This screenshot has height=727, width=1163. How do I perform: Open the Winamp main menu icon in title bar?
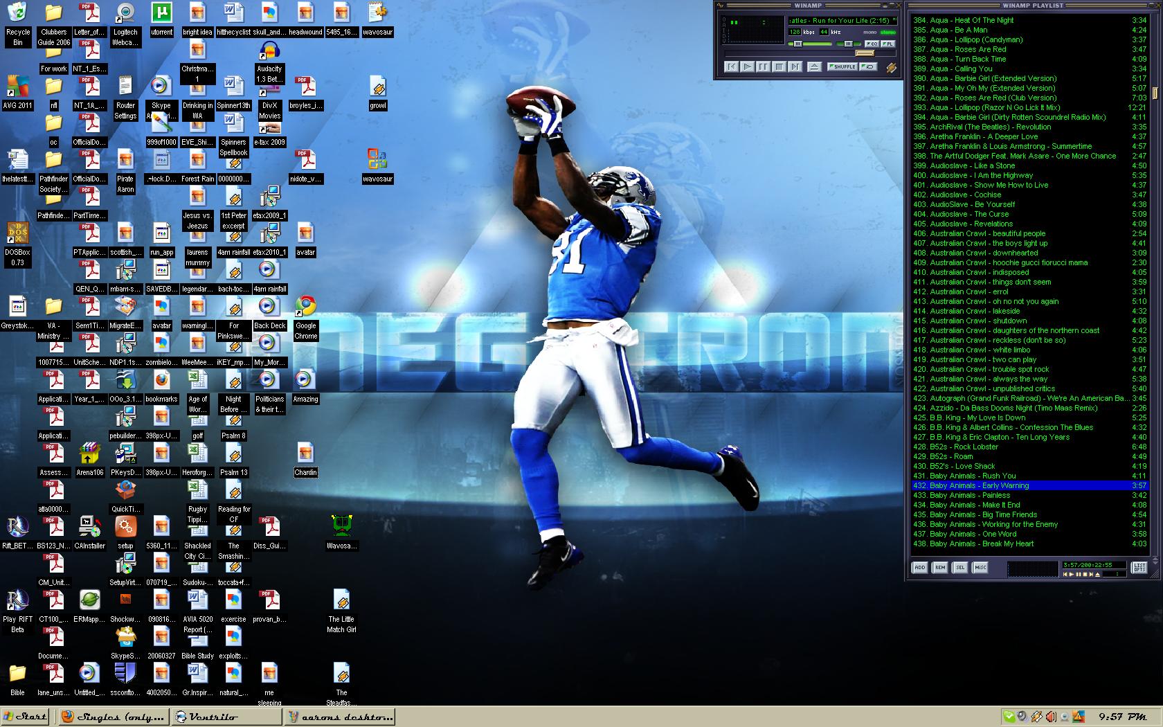point(721,6)
